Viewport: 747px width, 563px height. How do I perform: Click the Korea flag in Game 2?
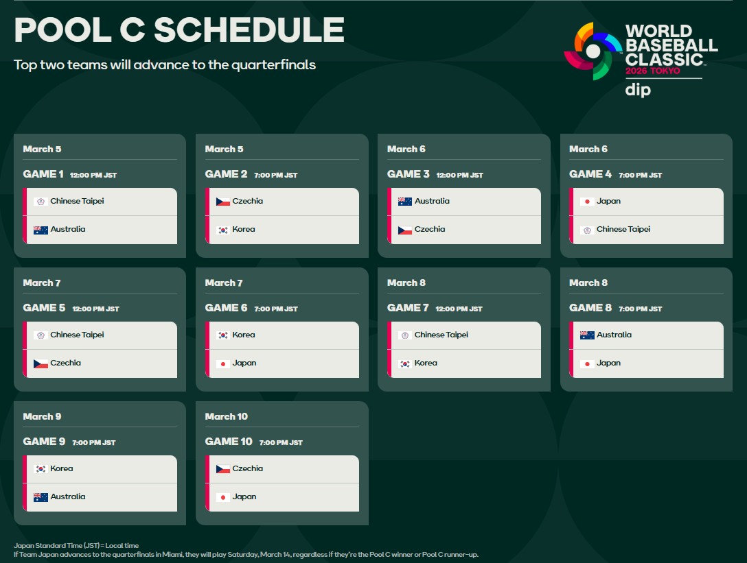pyautogui.click(x=222, y=230)
